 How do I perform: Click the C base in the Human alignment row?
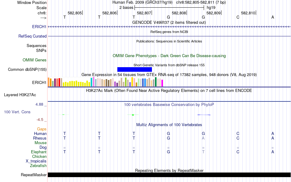pos(238,133)
